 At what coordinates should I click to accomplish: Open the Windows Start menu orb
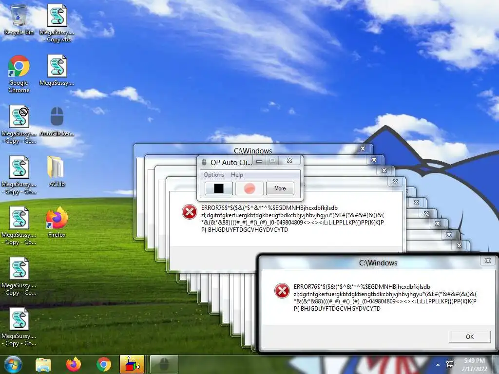(12, 364)
